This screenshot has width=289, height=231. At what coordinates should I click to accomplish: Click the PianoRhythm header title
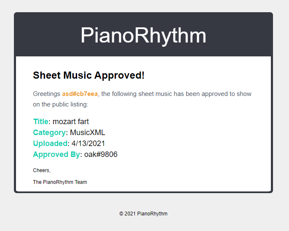(x=143, y=35)
